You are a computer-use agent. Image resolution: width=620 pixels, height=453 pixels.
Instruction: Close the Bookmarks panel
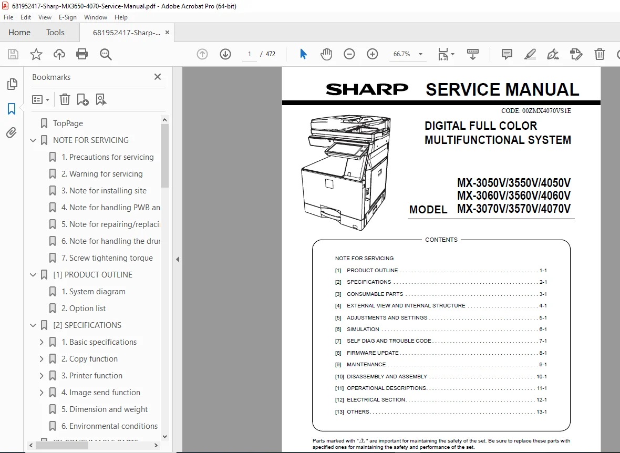158,77
